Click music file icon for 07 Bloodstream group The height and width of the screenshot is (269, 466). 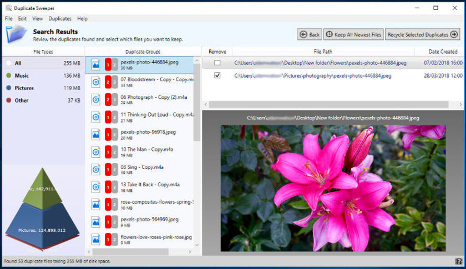pyautogui.click(x=95, y=82)
